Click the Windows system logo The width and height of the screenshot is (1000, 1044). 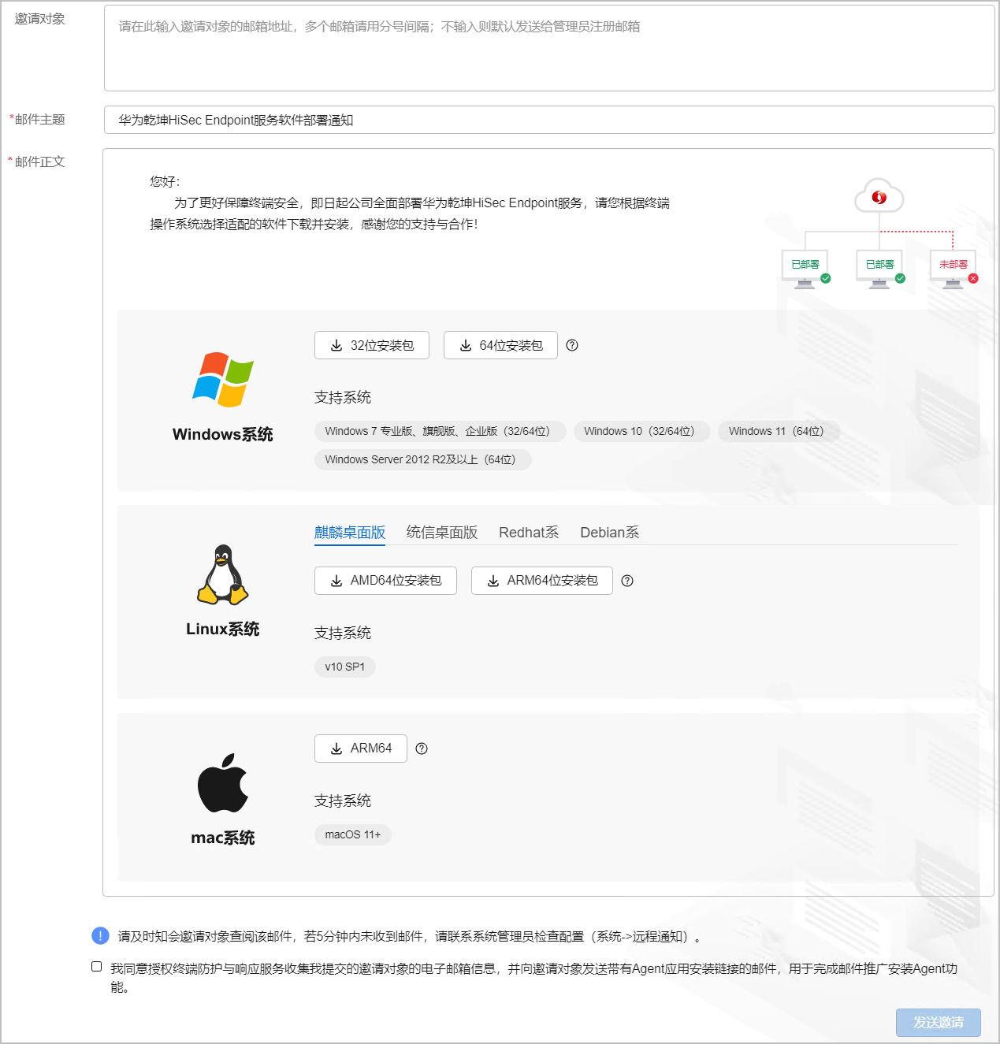coord(223,380)
